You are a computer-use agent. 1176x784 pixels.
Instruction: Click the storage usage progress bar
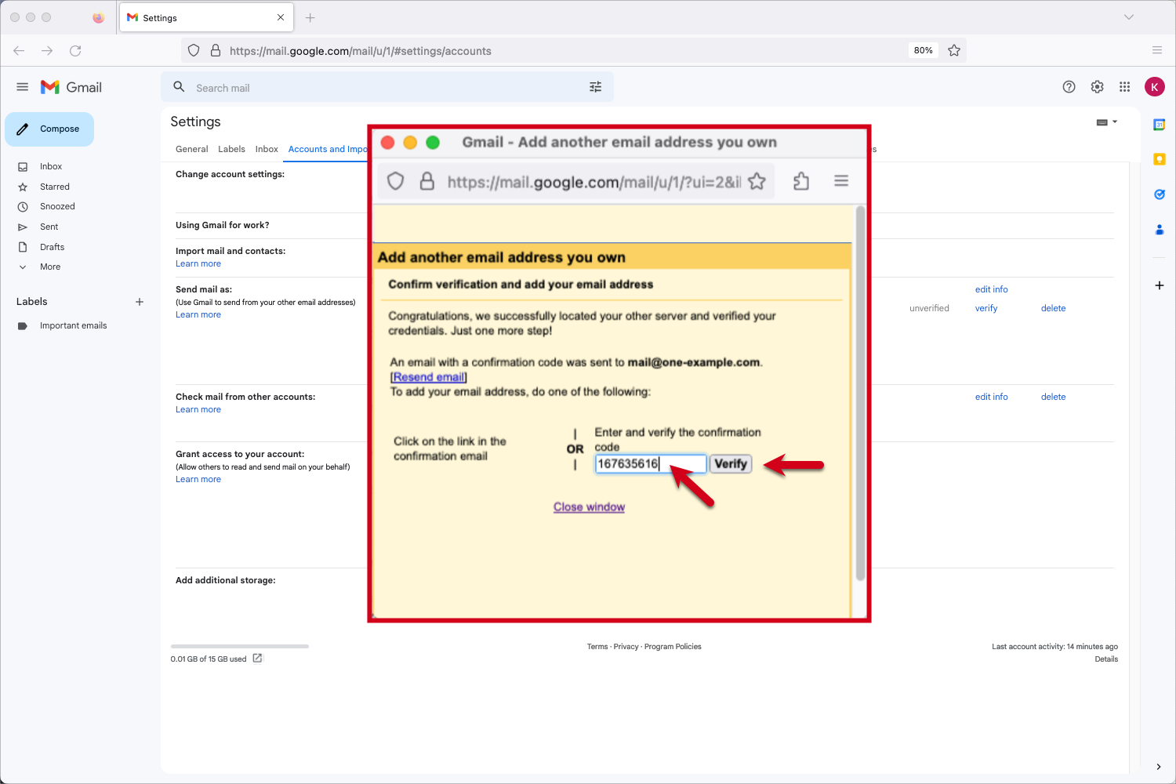coord(240,647)
